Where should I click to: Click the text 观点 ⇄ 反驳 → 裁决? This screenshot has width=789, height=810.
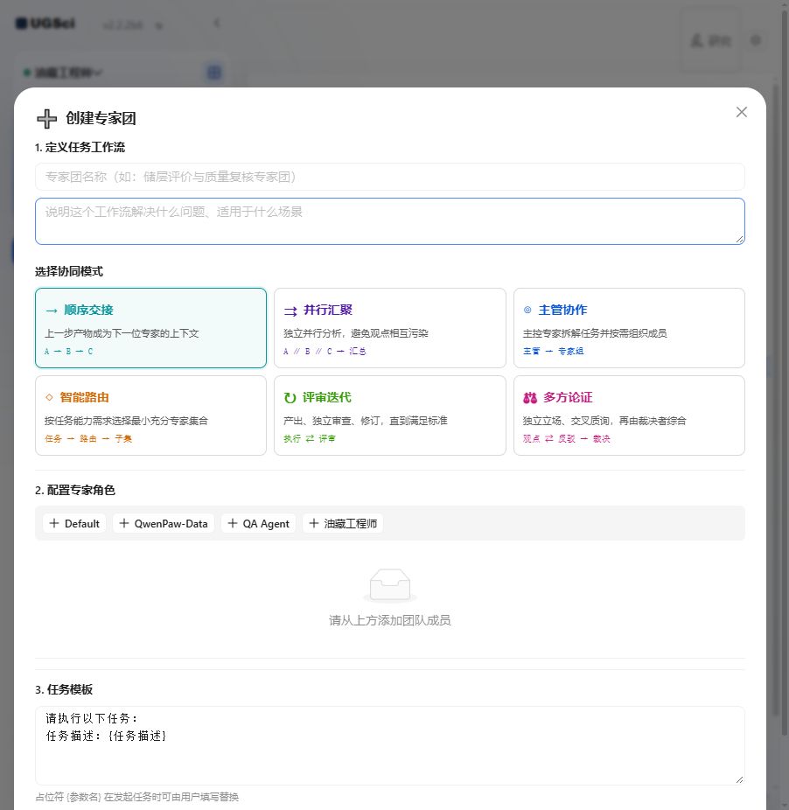(x=566, y=438)
